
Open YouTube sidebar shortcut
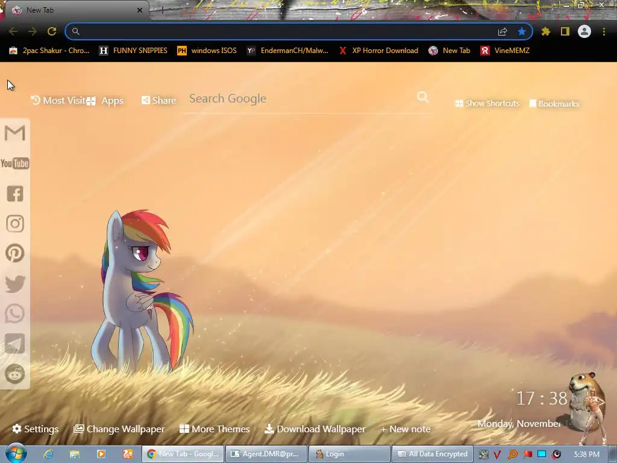[15, 163]
